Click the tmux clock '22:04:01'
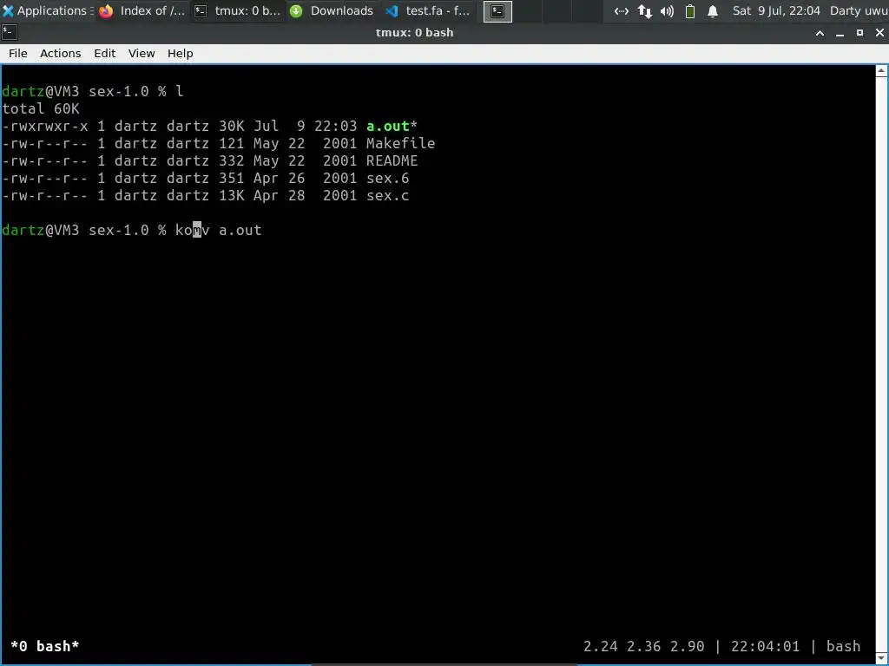This screenshot has height=666, width=889. tap(765, 646)
